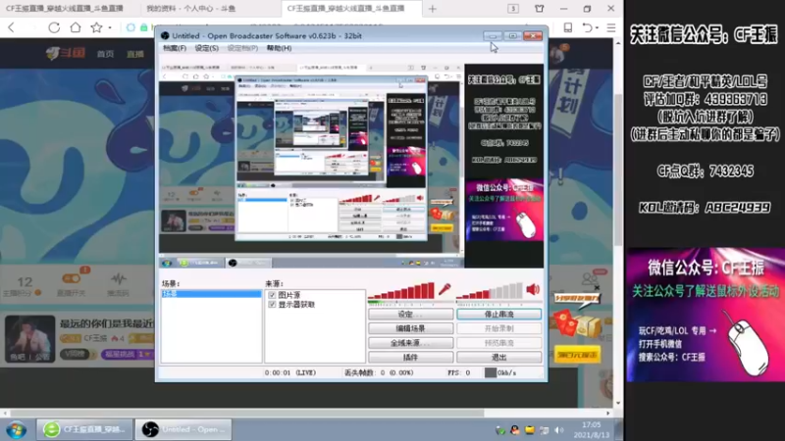Click the microphone mute icon in OBS
Screen dimensions: 785x441
tap(445, 289)
